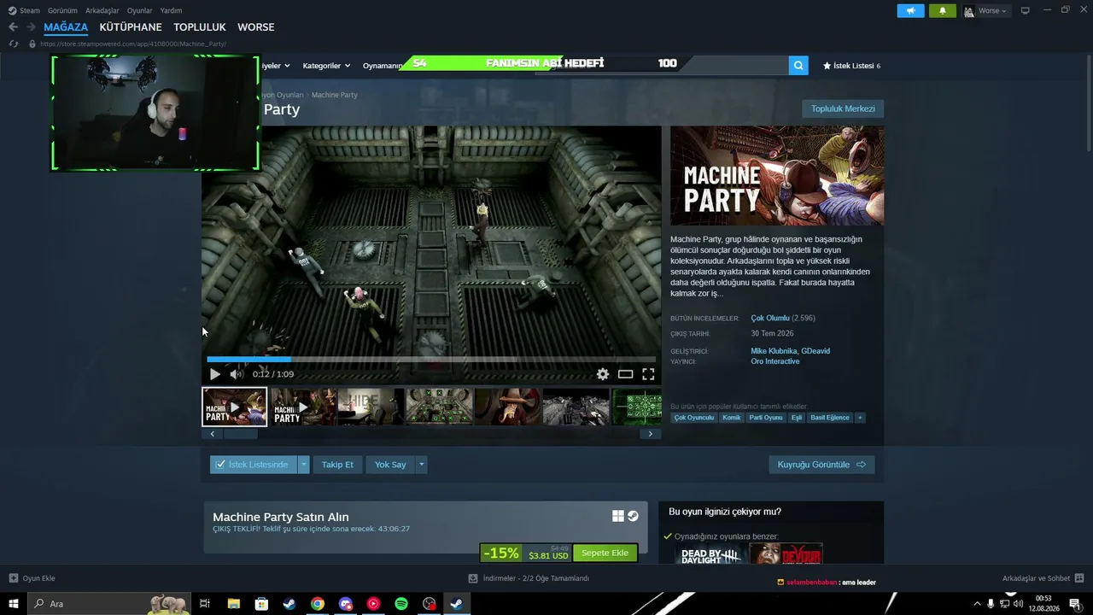The height and width of the screenshot is (615, 1093).
Task: Toggle Yok Say to ignore the game
Action: tap(390, 465)
